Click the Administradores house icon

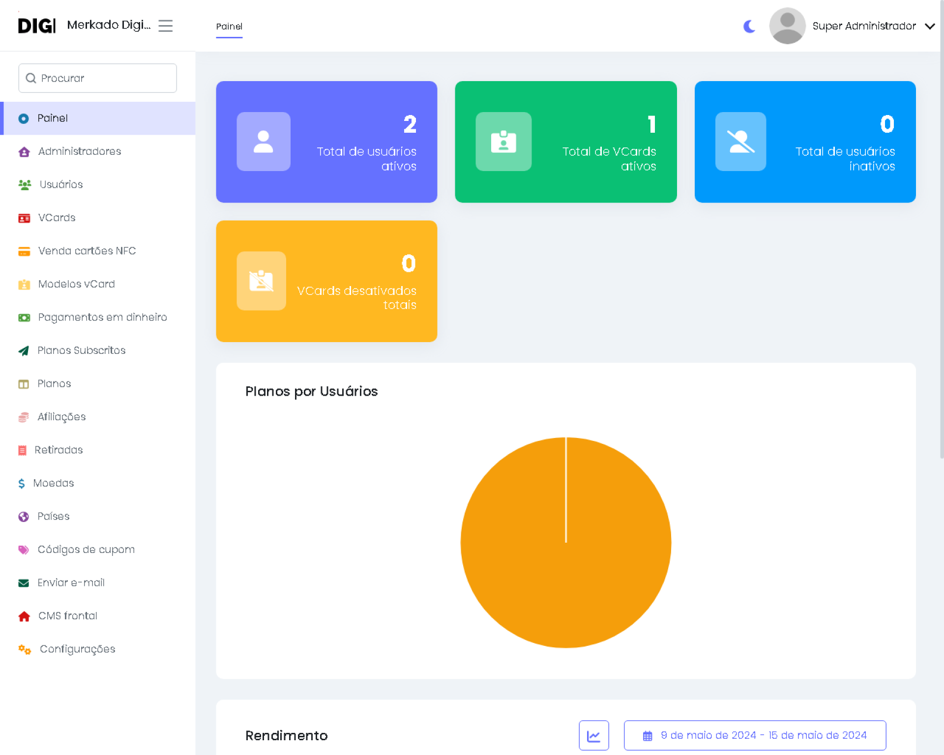pyautogui.click(x=24, y=152)
